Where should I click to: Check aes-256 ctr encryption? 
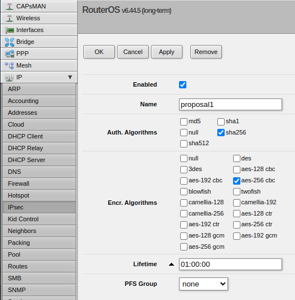[x=236, y=225]
